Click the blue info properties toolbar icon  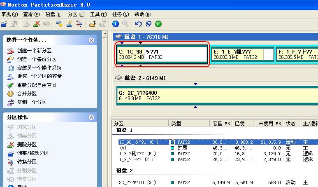[116, 24]
